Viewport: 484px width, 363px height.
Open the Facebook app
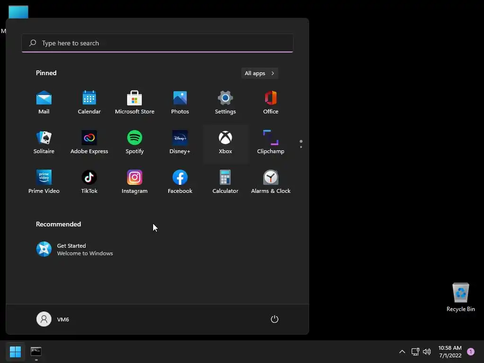click(180, 182)
